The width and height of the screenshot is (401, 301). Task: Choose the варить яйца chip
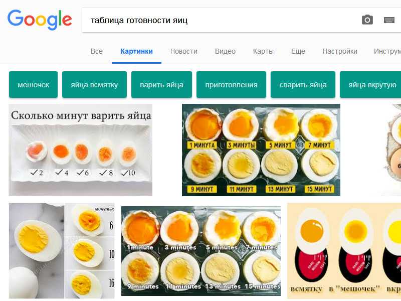point(161,85)
